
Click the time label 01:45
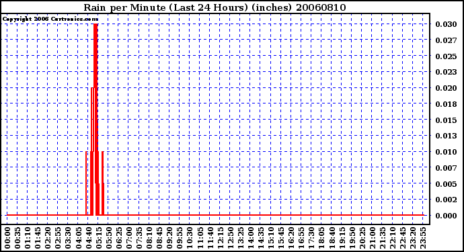point(38,238)
